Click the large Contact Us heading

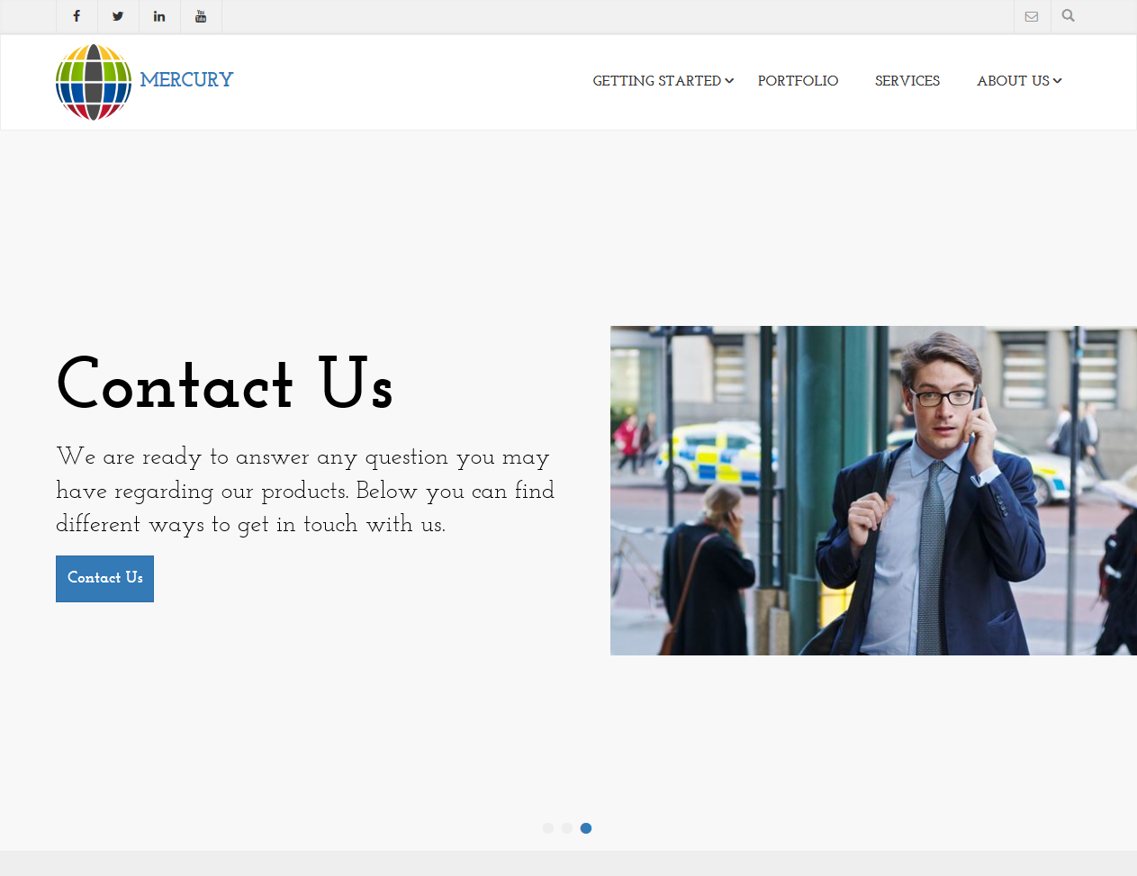click(225, 384)
